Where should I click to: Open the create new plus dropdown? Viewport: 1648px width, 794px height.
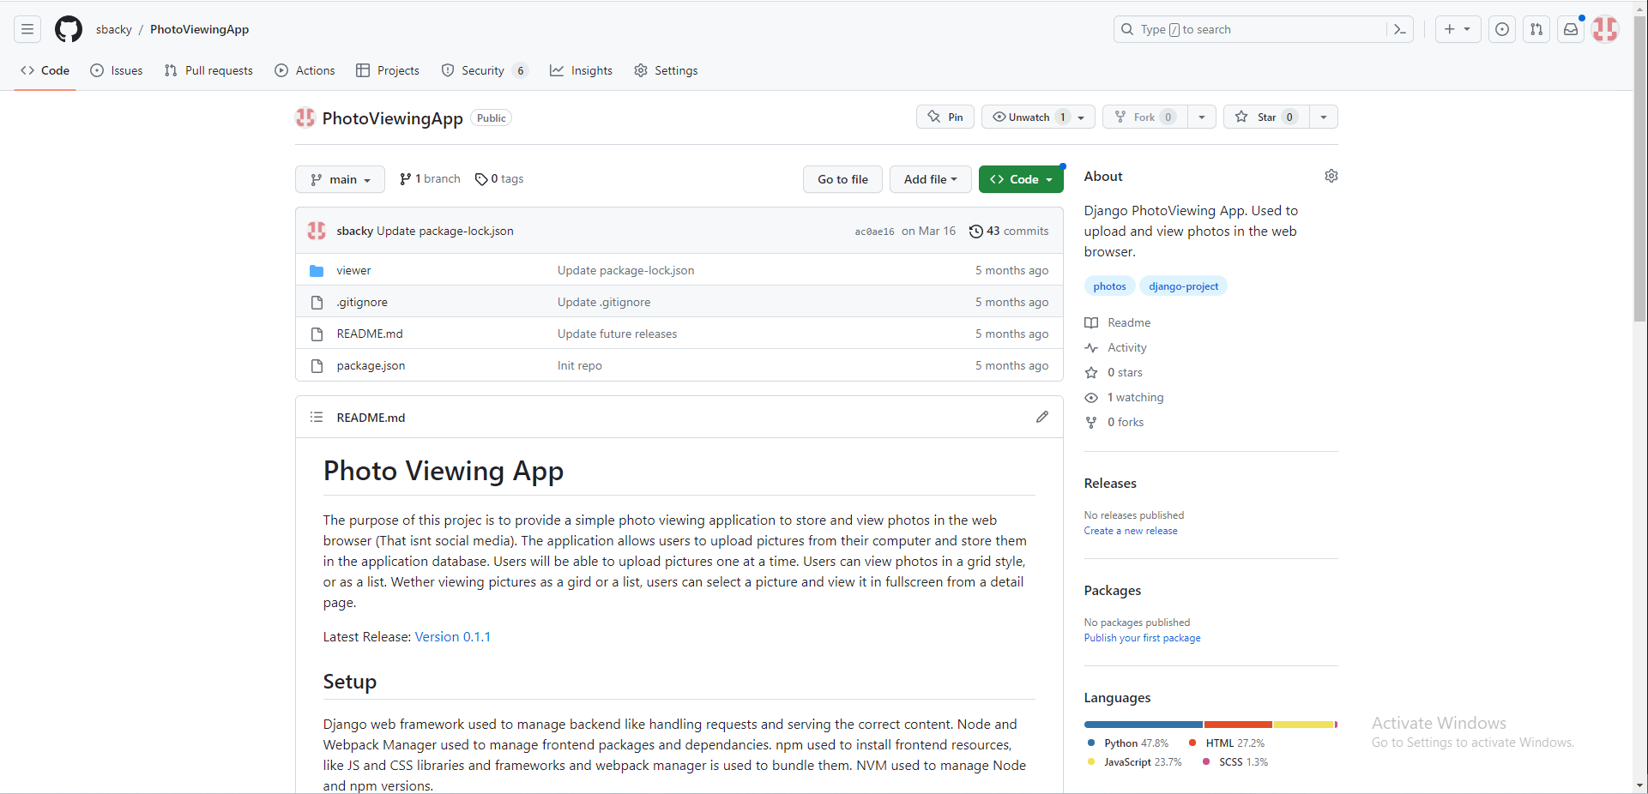pos(1458,29)
